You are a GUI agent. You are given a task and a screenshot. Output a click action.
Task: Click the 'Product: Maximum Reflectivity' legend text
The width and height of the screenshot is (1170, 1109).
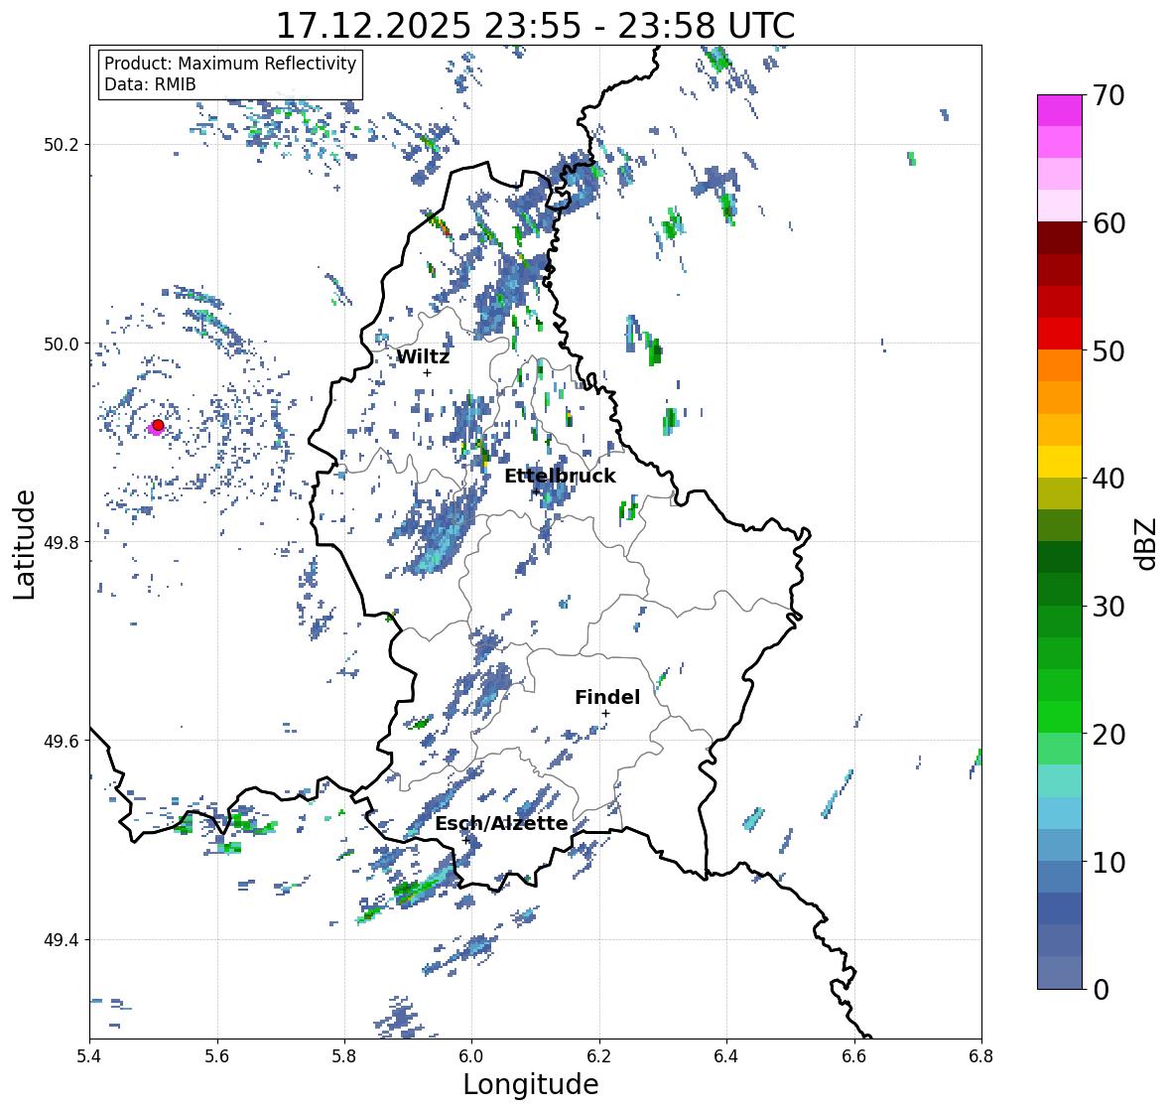230,64
